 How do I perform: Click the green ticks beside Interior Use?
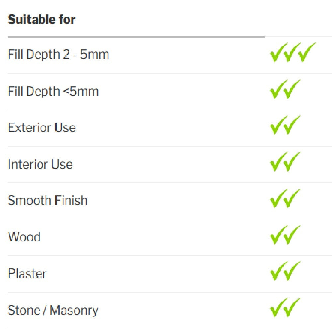[x=285, y=163]
